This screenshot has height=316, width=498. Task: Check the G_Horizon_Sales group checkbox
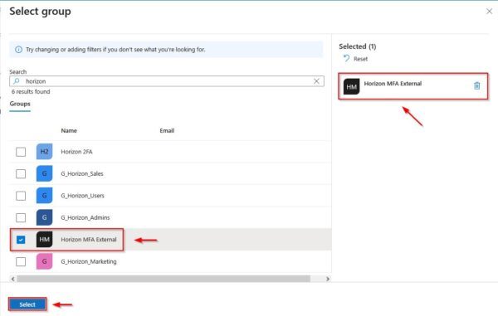21,174
